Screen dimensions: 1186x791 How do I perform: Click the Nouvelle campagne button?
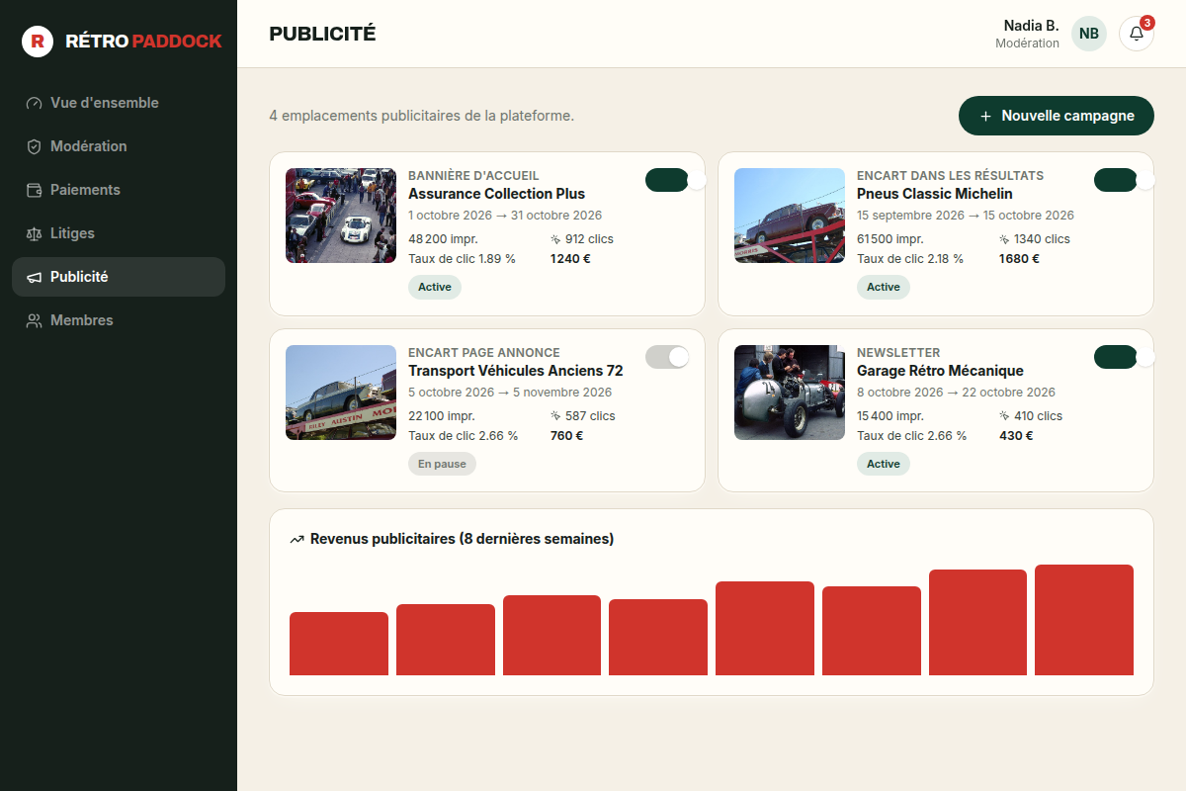(x=1057, y=116)
